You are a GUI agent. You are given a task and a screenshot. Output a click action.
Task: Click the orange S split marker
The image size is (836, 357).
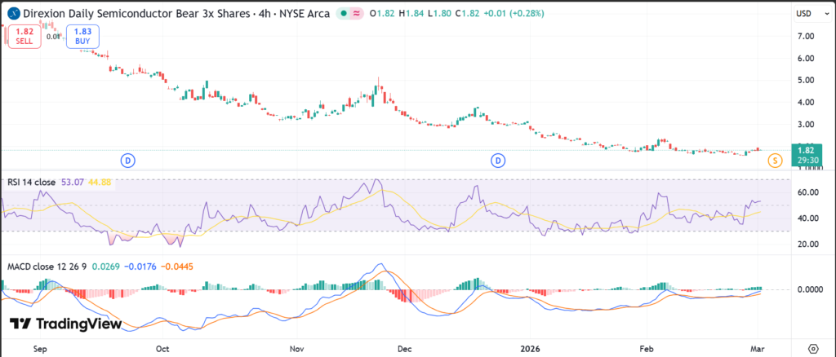point(774,161)
